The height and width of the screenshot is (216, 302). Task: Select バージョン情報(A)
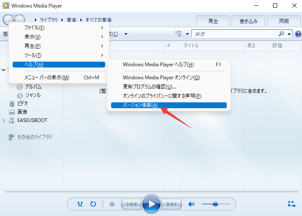169,105
